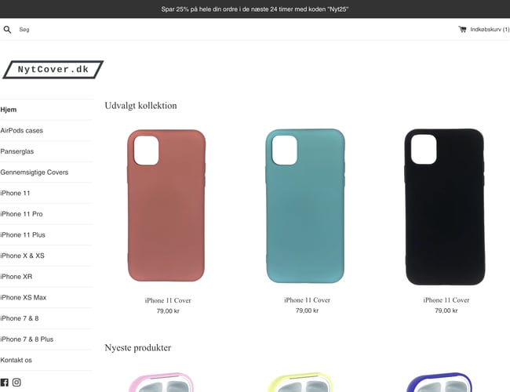The height and width of the screenshot is (392, 510).
Task: Open the blue AirPods case product
Action: (439, 383)
